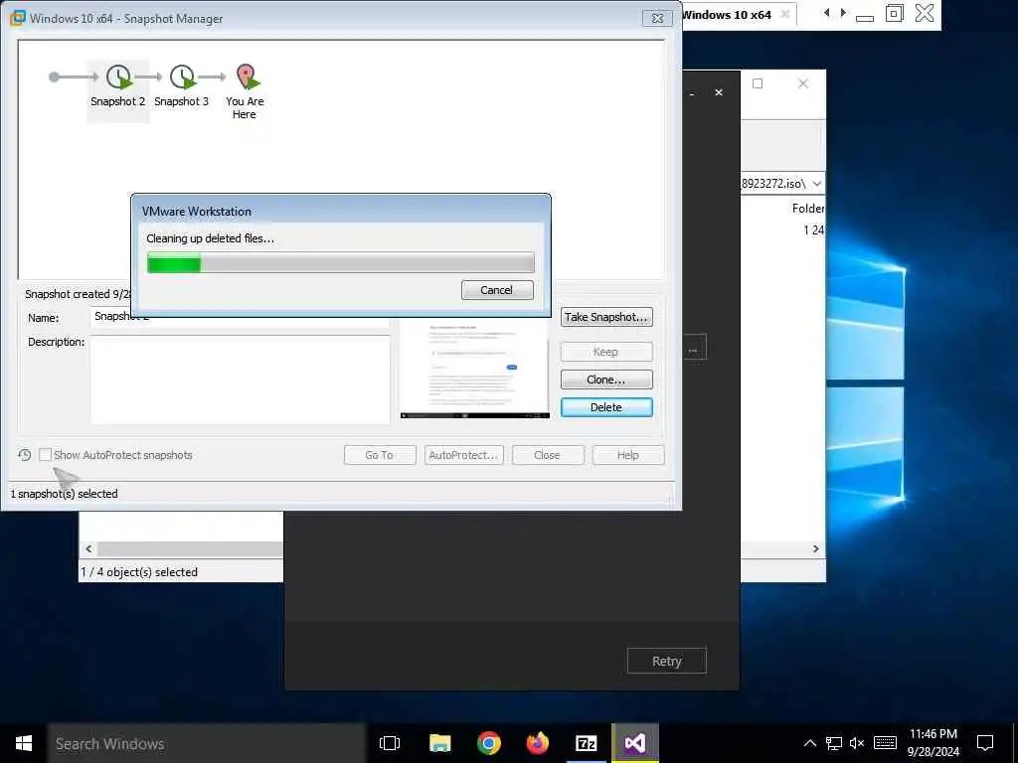This screenshot has width=1018, height=763.
Task: Click the muted volume tray icon
Action: (857, 743)
